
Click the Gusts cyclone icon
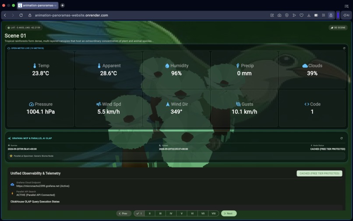point(238,104)
